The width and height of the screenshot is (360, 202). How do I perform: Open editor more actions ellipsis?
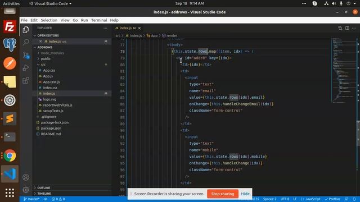(x=354, y=28)
